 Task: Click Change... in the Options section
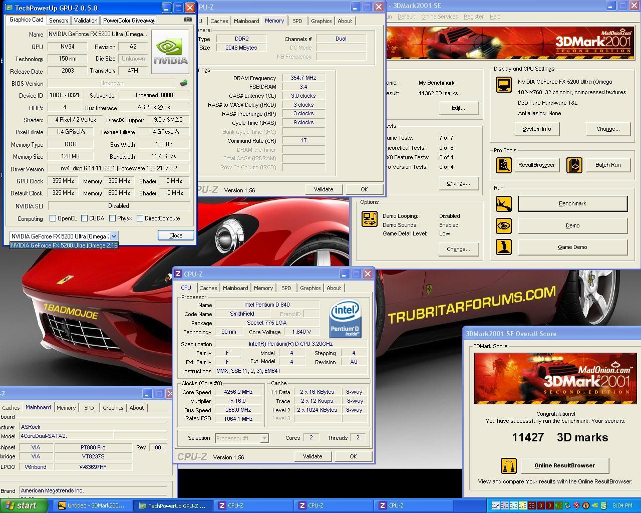458,249
